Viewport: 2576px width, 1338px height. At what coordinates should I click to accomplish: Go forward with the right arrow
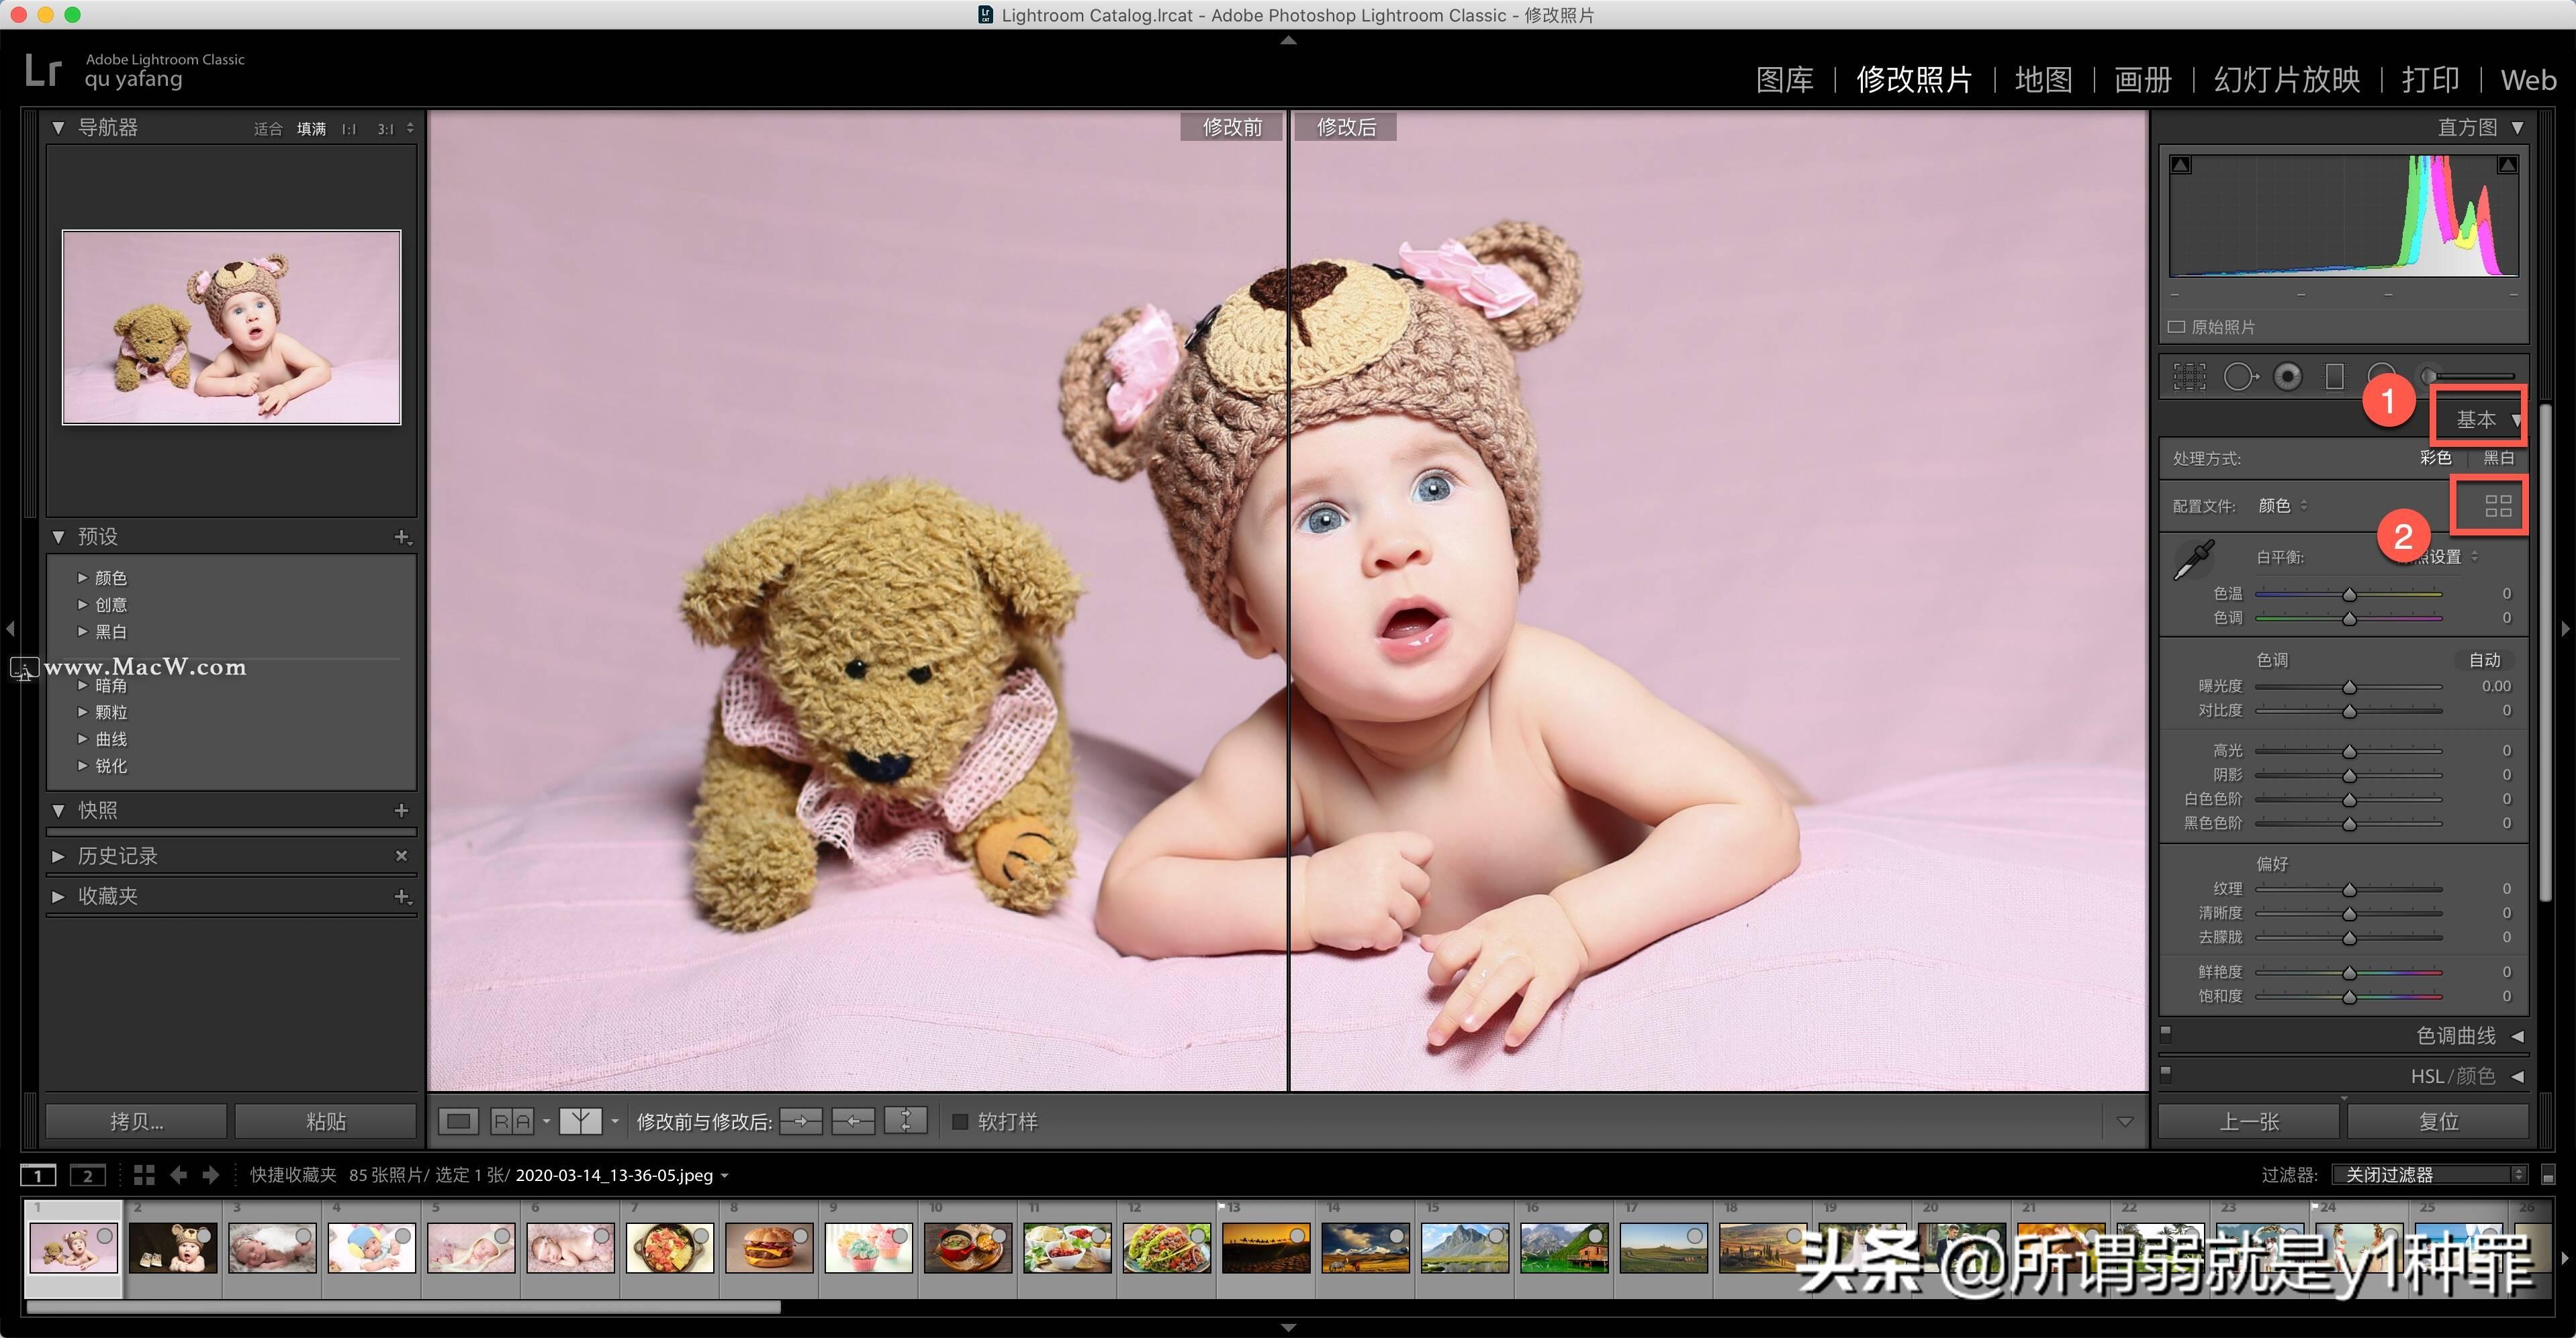tap(210, 1175)
